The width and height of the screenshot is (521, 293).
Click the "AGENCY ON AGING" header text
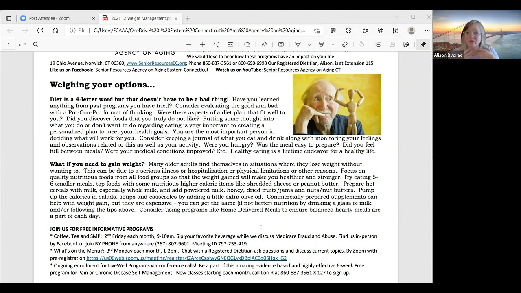[145, 53]
